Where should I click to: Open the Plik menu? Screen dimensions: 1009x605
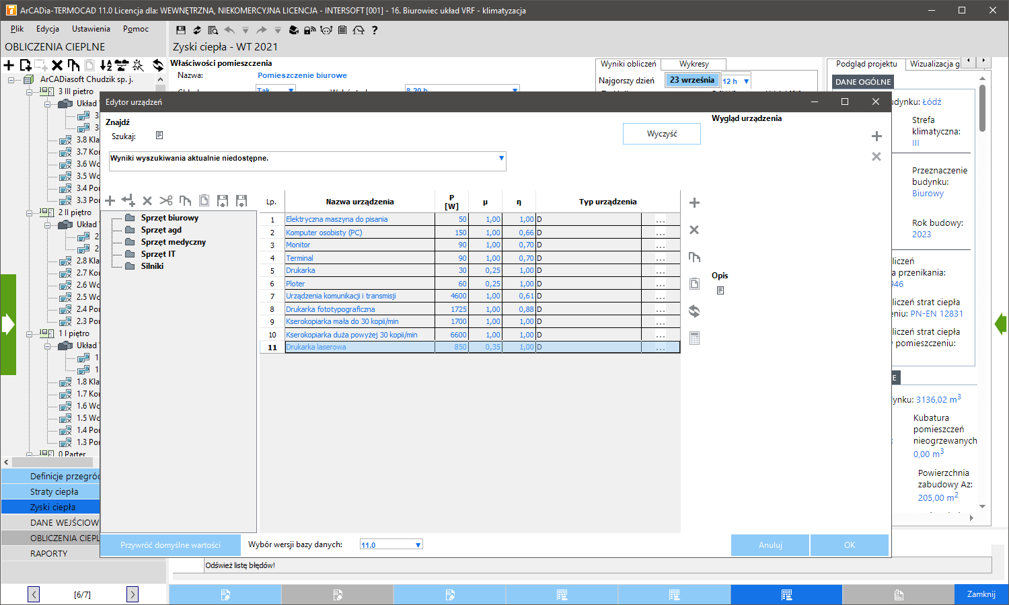pyautogui.click(x=17, y=29)
